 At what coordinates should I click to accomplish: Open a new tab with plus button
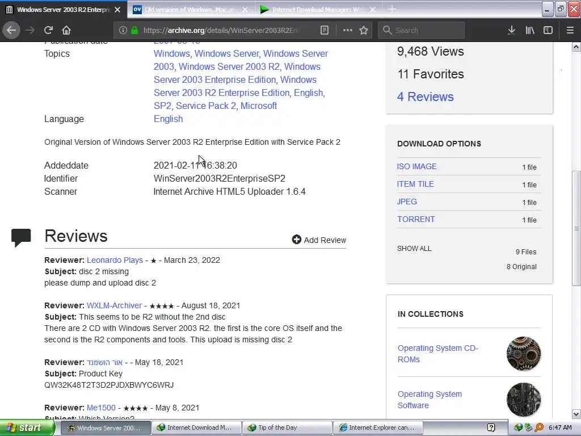click(392, 9)
